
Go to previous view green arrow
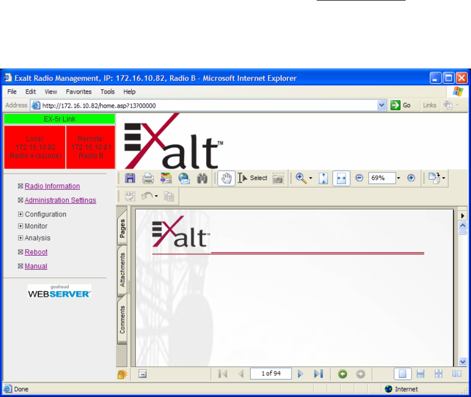(342, 374)
